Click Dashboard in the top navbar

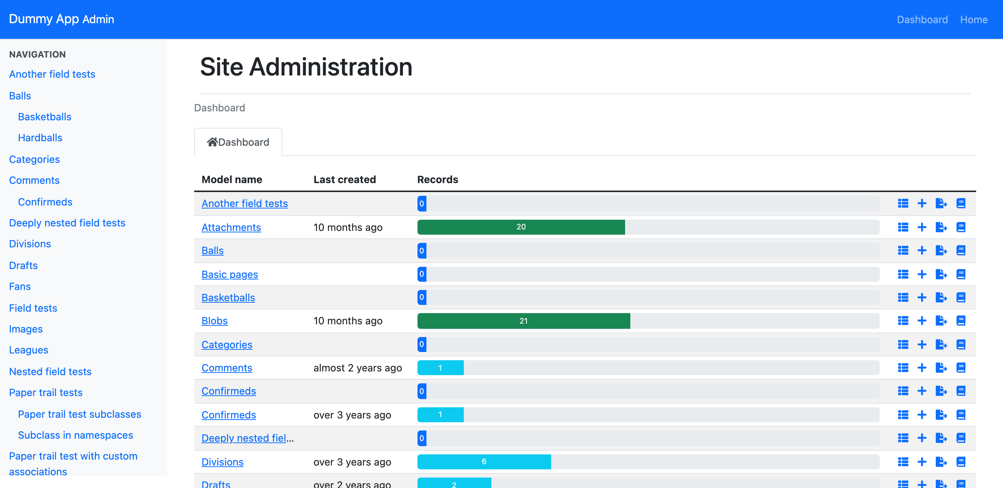click(922, 19)
